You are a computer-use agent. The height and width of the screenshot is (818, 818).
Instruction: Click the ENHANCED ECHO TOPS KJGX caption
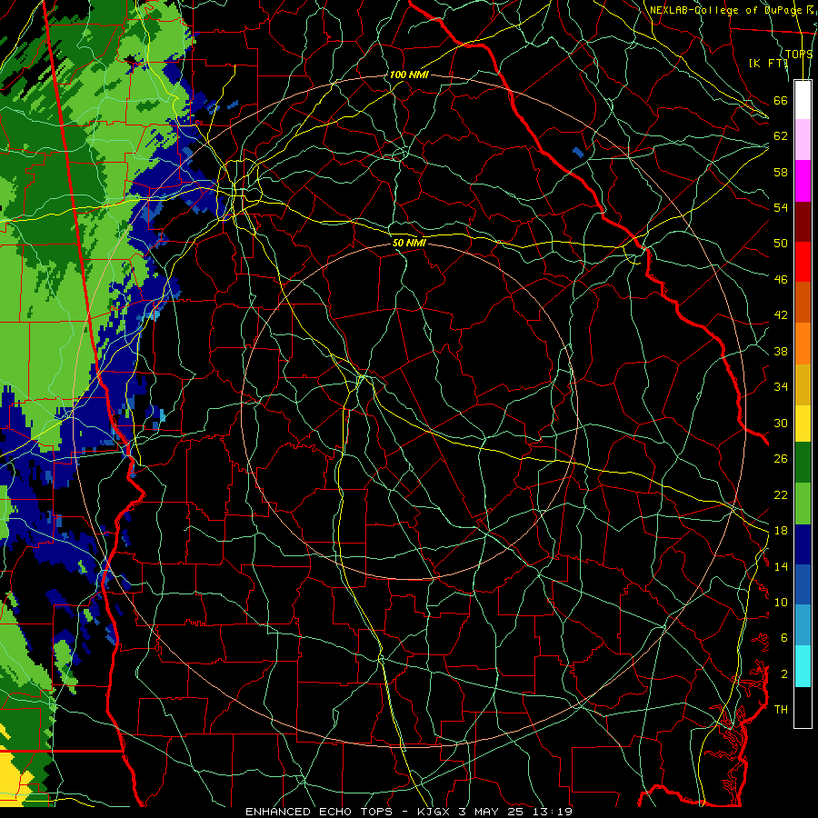click(409, 812)
